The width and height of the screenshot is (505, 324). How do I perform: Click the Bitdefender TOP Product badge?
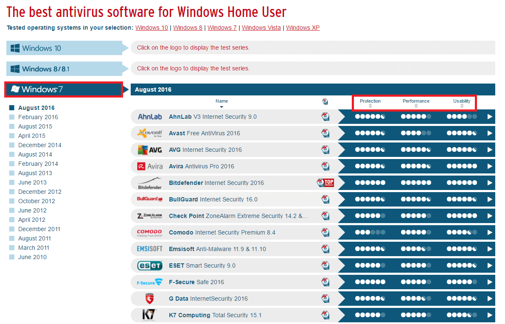pos(325,183)
